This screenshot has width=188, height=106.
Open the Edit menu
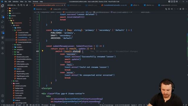pyautogui.click(x=10, y=1)
